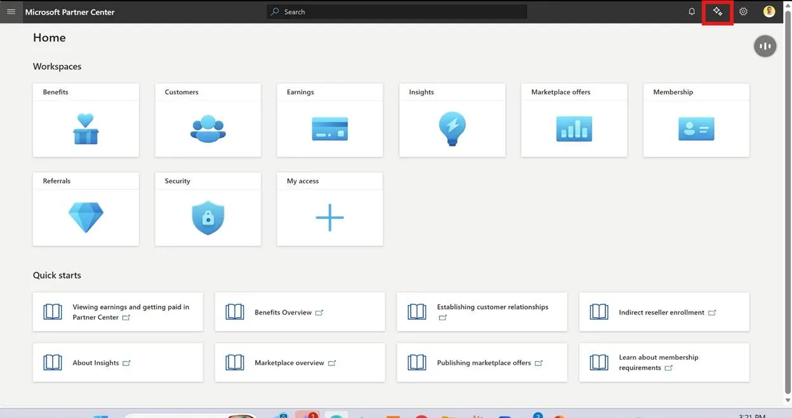The image size is (792, 418).
Task: Open 'Establishing customer relationships' quick start
Action: [482, 311]
